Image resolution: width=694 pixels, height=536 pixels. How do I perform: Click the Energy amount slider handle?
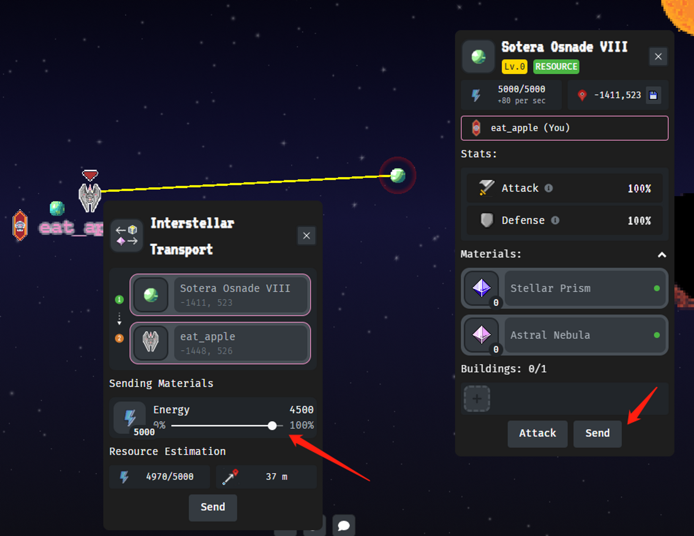272,426
